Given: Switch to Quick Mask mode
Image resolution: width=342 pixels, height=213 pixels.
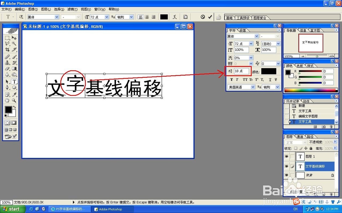Looking at the screenshot, I should coord(14,123).
